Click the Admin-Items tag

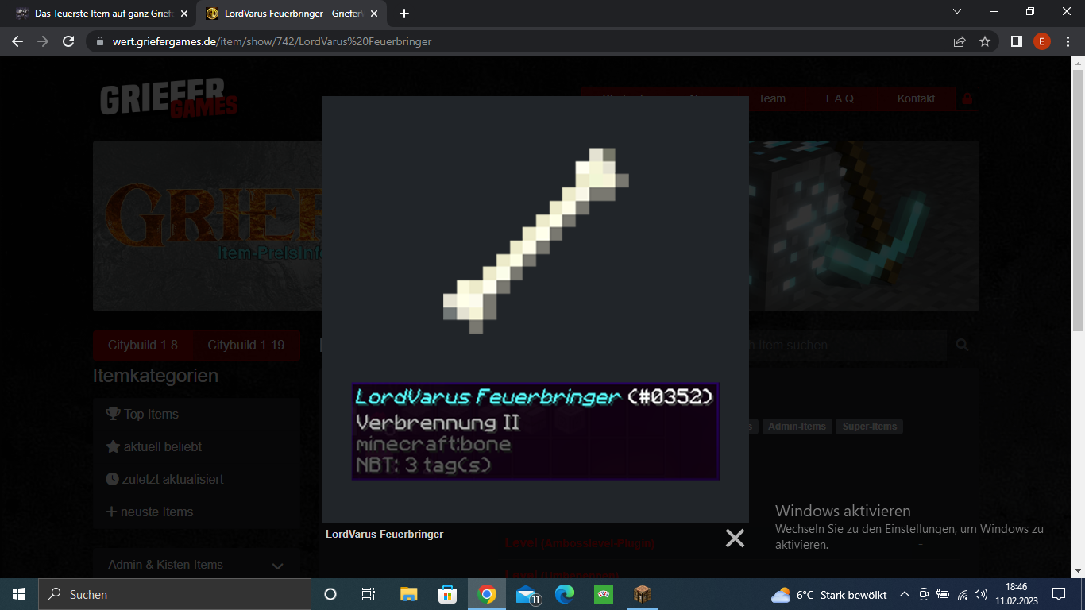(797, 427)
